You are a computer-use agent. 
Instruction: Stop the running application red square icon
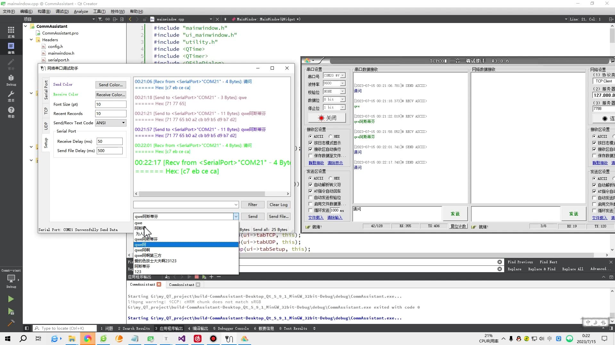click(197, 277)
